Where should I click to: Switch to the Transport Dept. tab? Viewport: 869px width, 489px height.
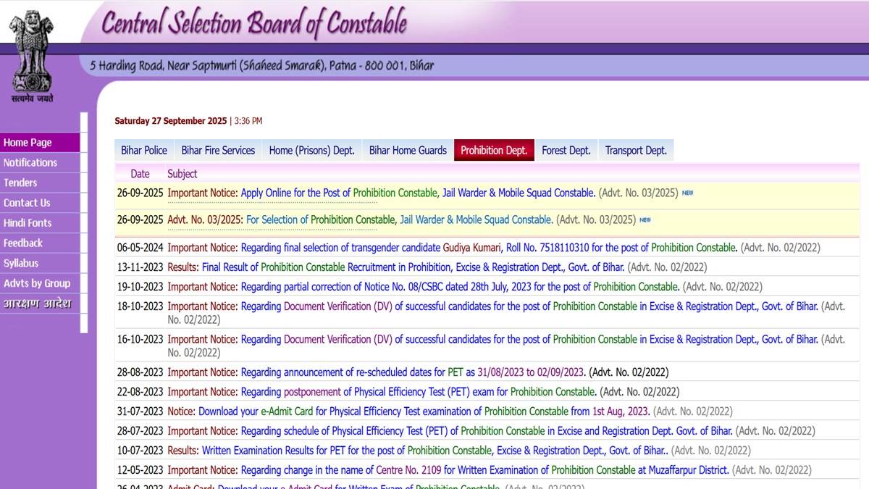(636, 150)
